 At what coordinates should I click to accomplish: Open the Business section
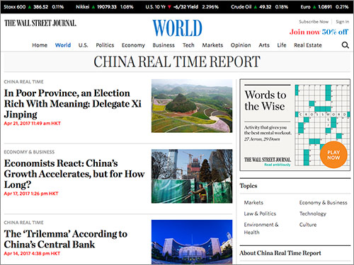pyautogui.click(x=164, y=45)
